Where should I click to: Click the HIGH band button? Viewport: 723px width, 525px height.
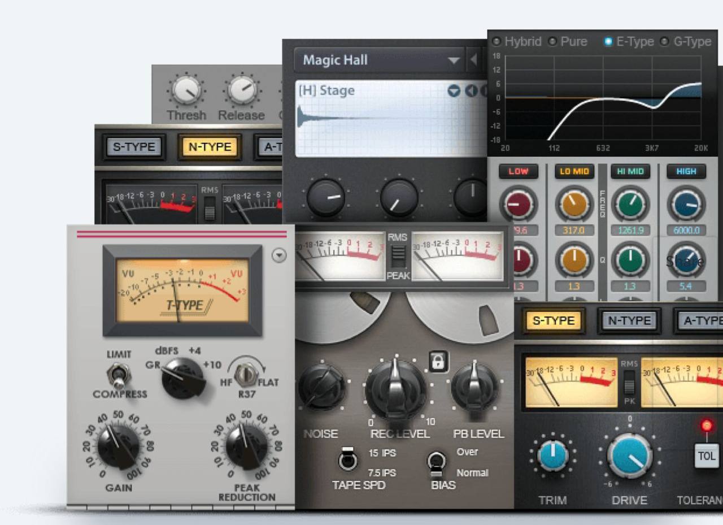pyautogui.click(x=686, y=171)
